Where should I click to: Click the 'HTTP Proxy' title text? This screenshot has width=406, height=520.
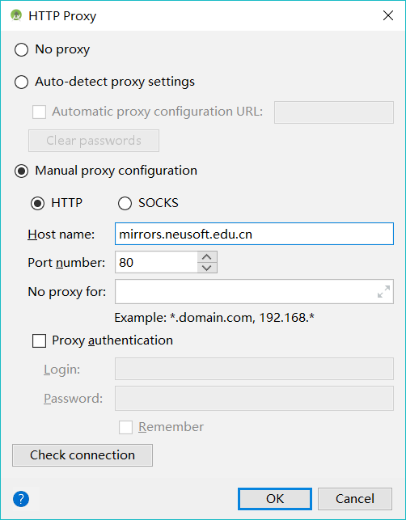point(62,16)
